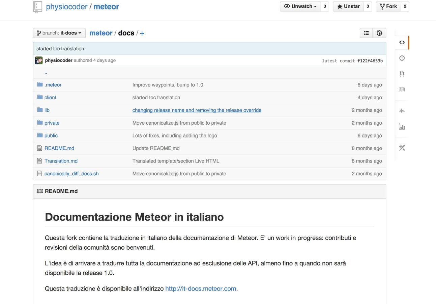Image resolution: width=436 pixels, height=304 pixels.
Task: Click the public folder icon
Action: (x=40, y=135)
